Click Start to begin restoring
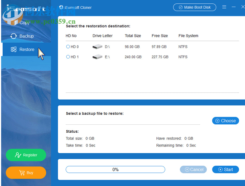The image size is (245, 186). click(x=225, y=169)
